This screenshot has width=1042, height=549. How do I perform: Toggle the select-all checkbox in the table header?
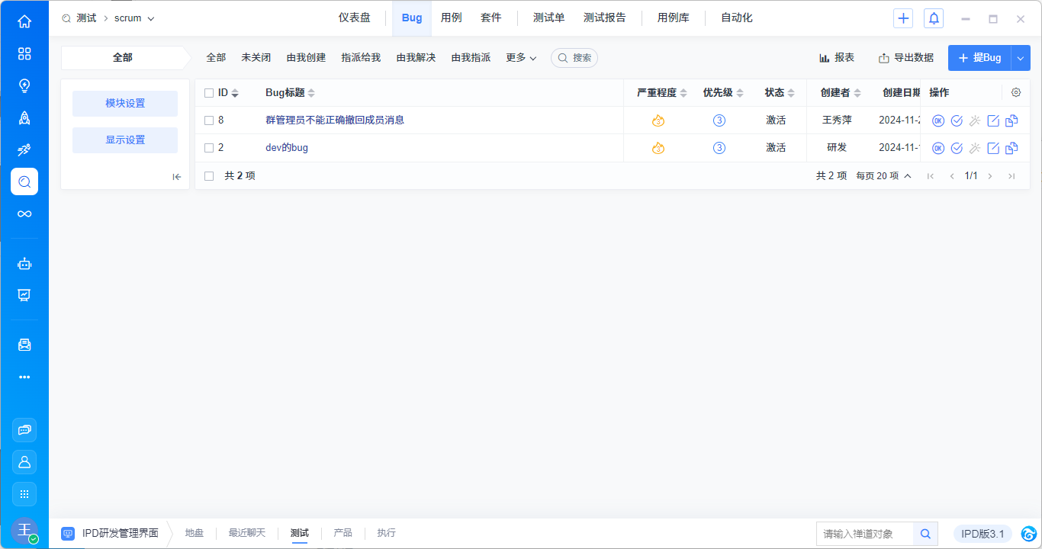[x=209, y=93]
